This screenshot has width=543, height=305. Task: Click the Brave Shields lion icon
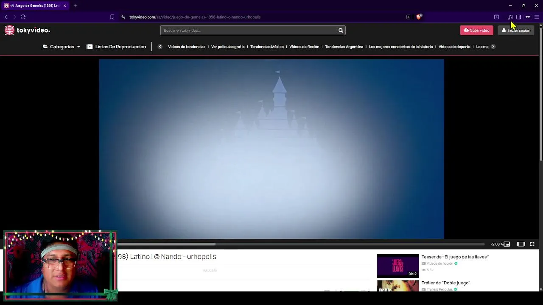419,17
